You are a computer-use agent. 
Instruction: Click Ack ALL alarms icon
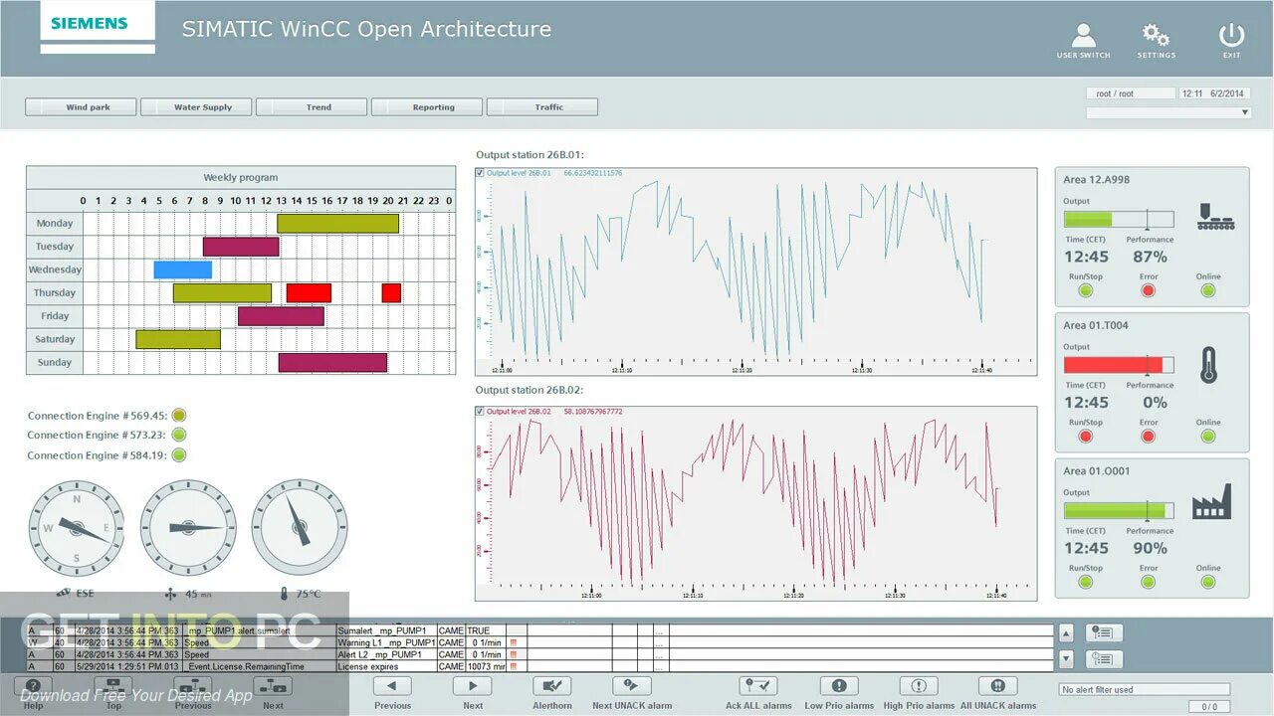[x=758, y=686]
